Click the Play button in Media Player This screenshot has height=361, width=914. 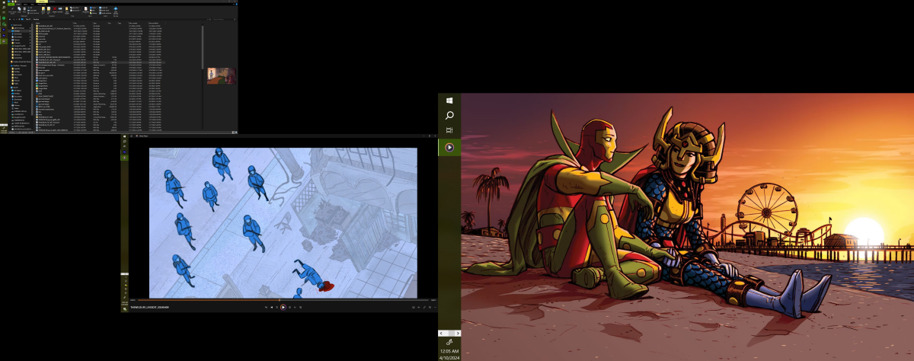pos(283,307)
